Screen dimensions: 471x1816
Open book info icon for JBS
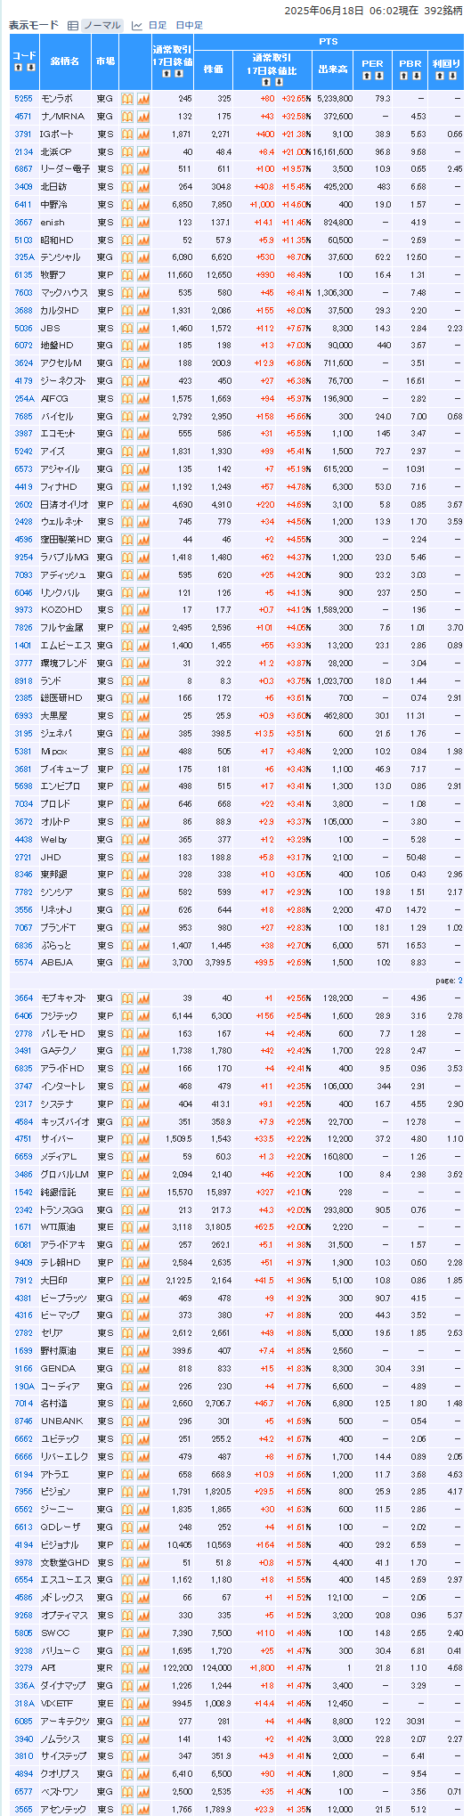pos(127,328)
